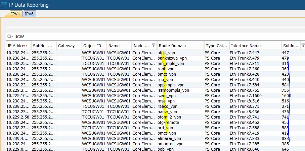305x151 pixels.
Task: Click the Node column filter icon
Action: (x=154, y=46)
